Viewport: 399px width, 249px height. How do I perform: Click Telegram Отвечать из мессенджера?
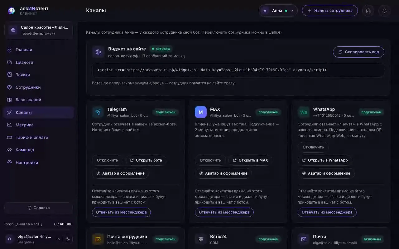(x=121, y=212)
